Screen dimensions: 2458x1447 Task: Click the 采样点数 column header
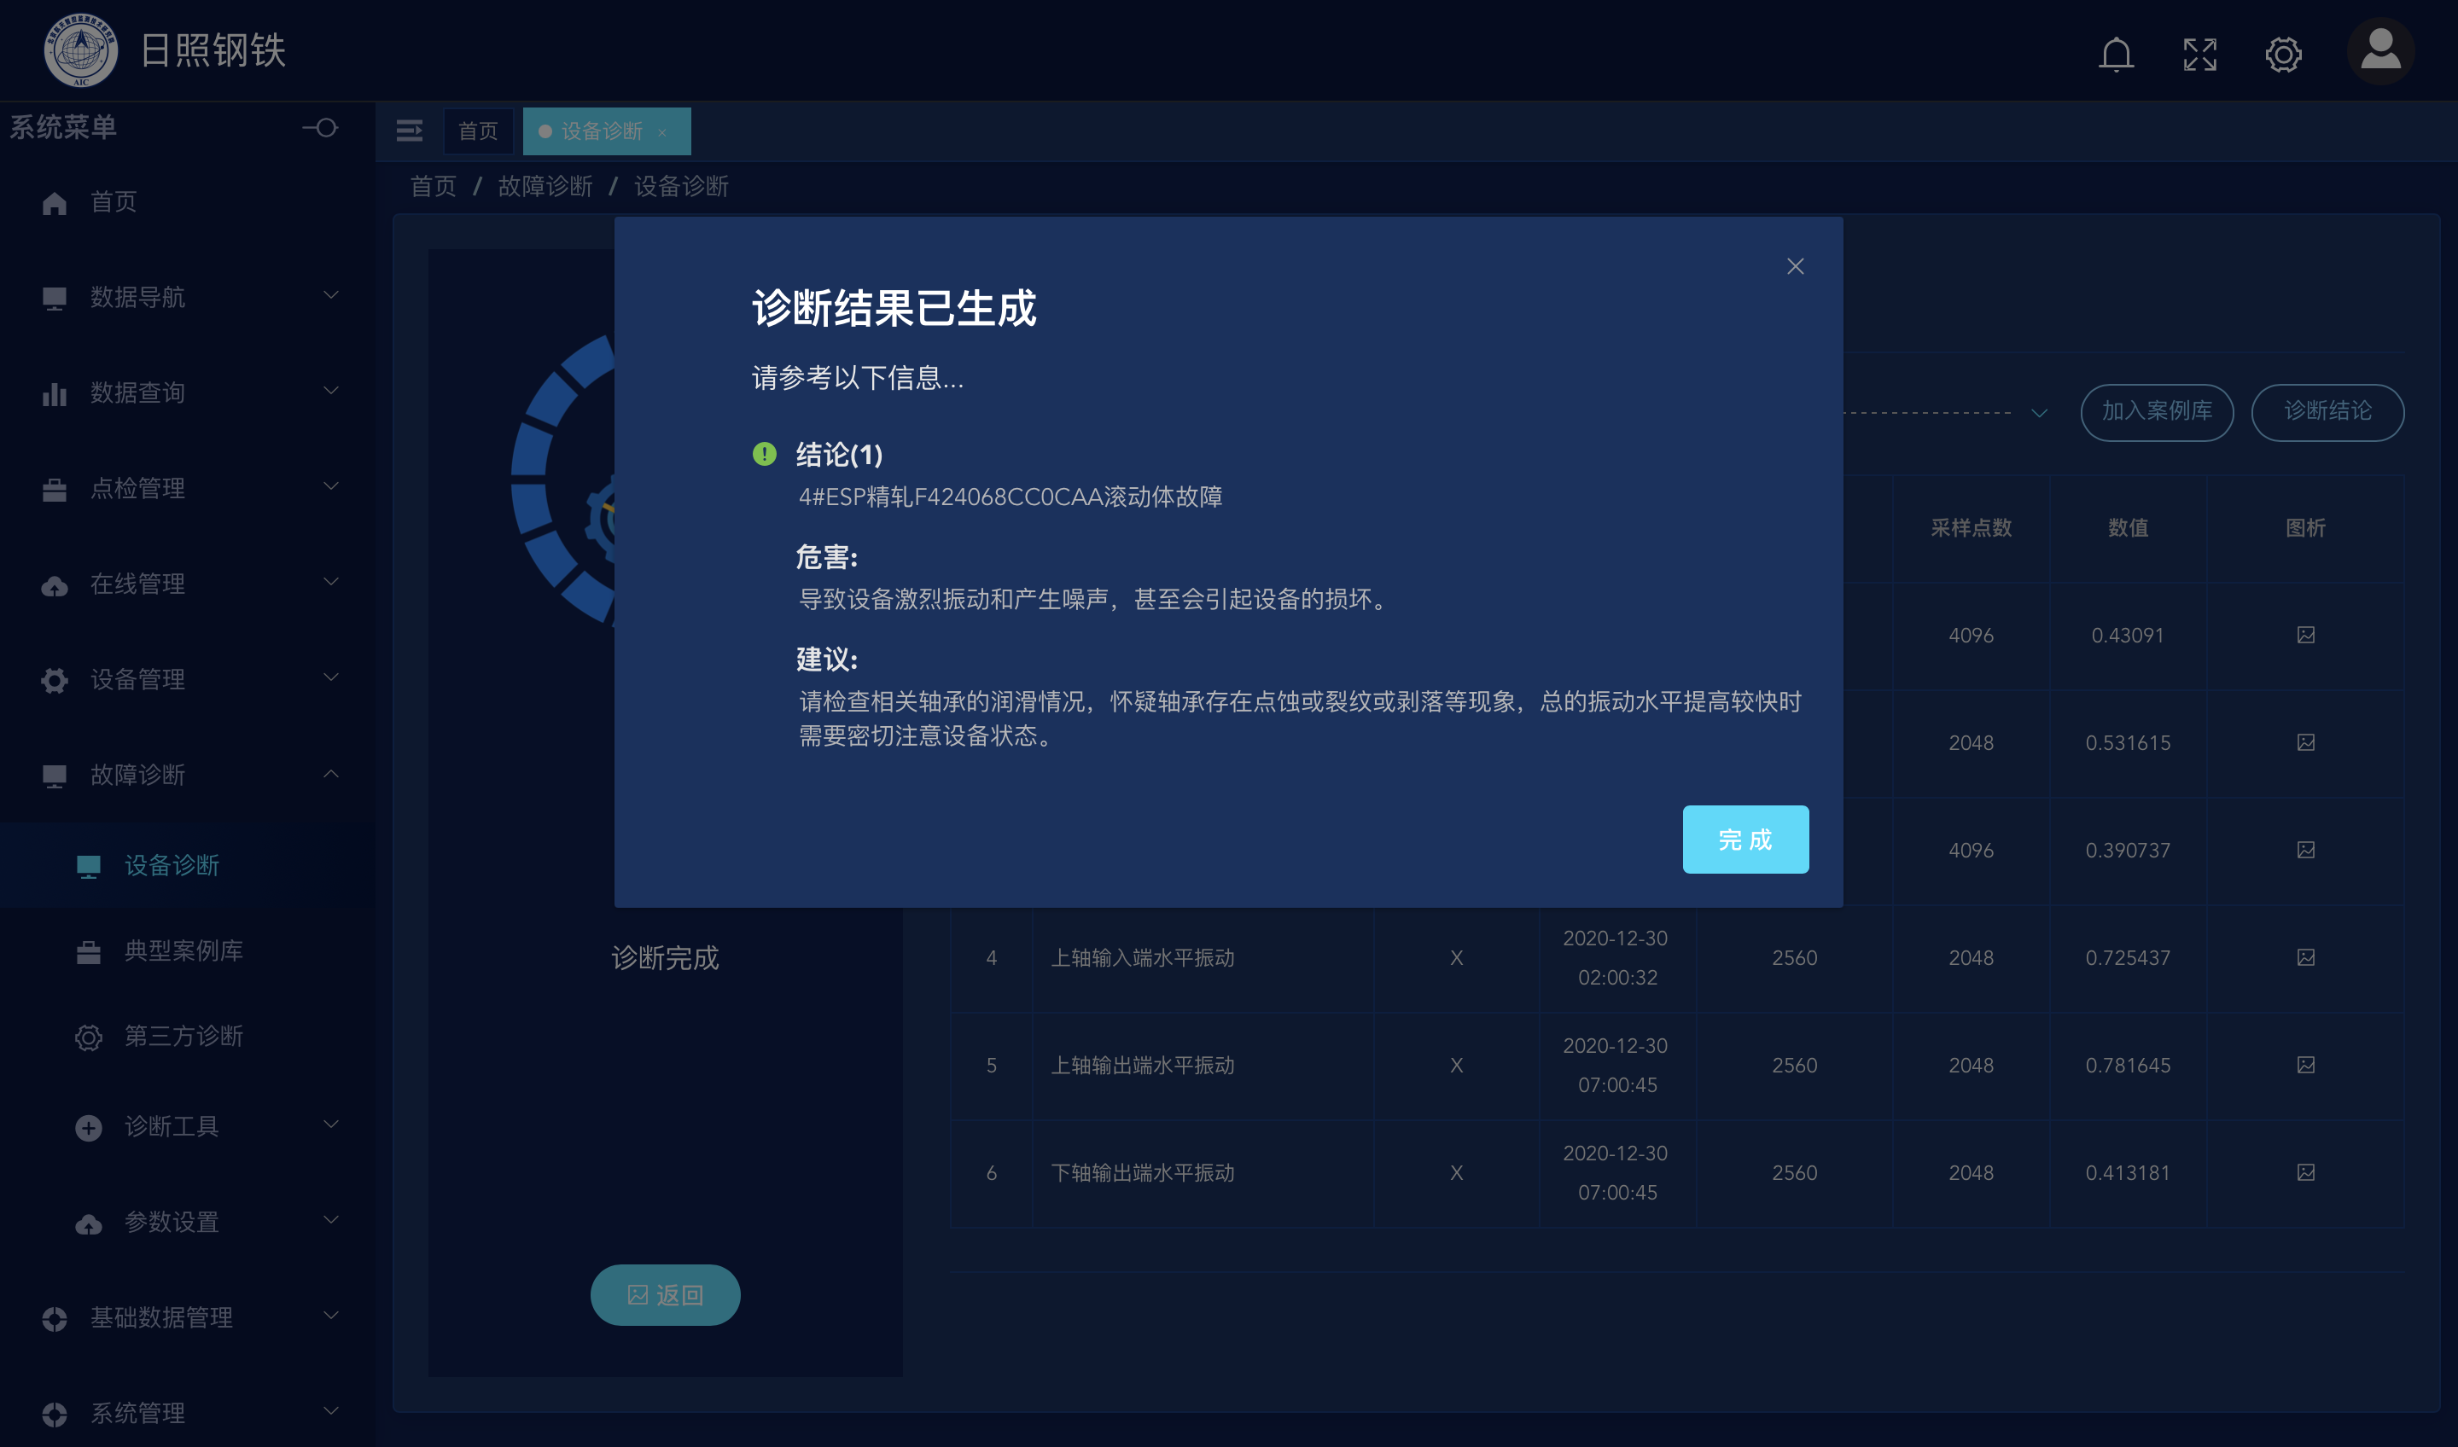(x=1971, y=527)
